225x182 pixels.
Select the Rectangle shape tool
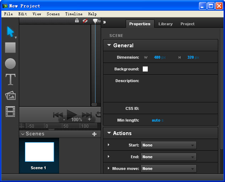coord(10,48)
